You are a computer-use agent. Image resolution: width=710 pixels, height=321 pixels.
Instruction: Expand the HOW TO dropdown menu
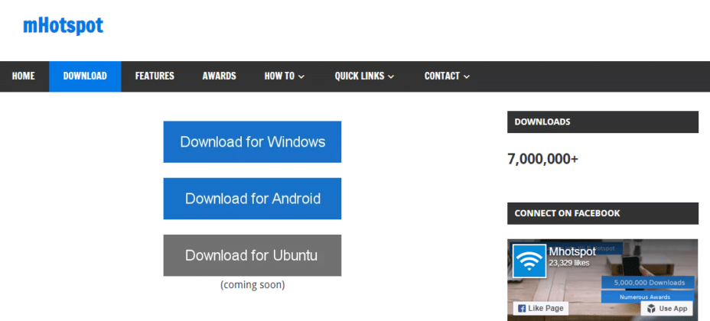pos(285,76)
